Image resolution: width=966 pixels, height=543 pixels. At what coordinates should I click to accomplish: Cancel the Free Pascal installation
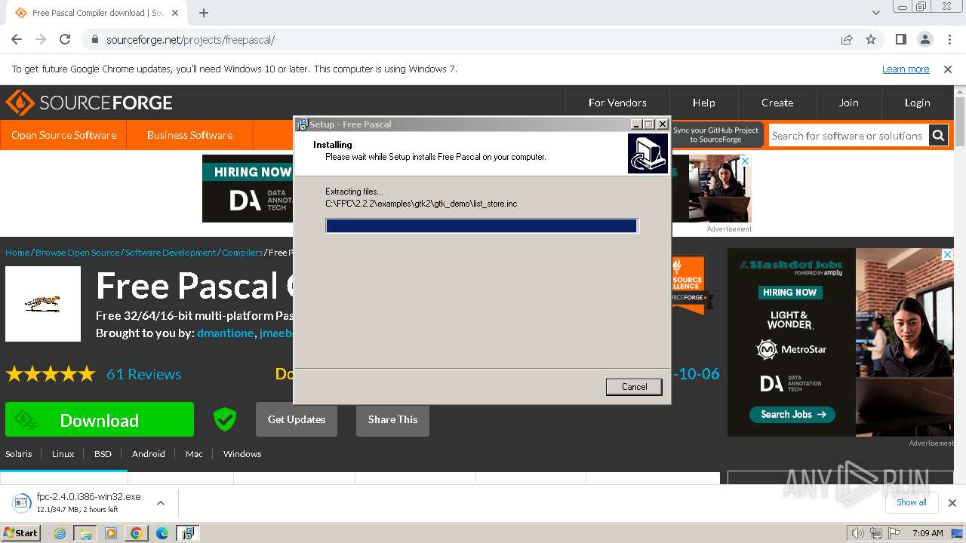(634, 387)
